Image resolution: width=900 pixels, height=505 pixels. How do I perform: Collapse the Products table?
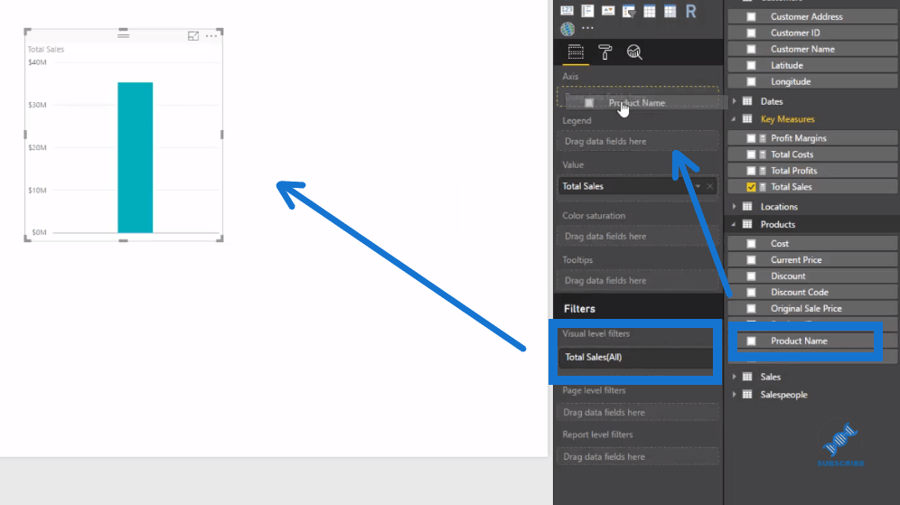(x=734, y=224)
